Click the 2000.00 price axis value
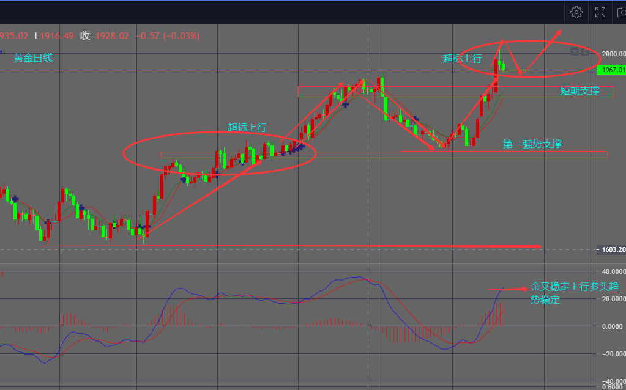Viewport: 626px width, 390px height. click(x=614, y=54)
